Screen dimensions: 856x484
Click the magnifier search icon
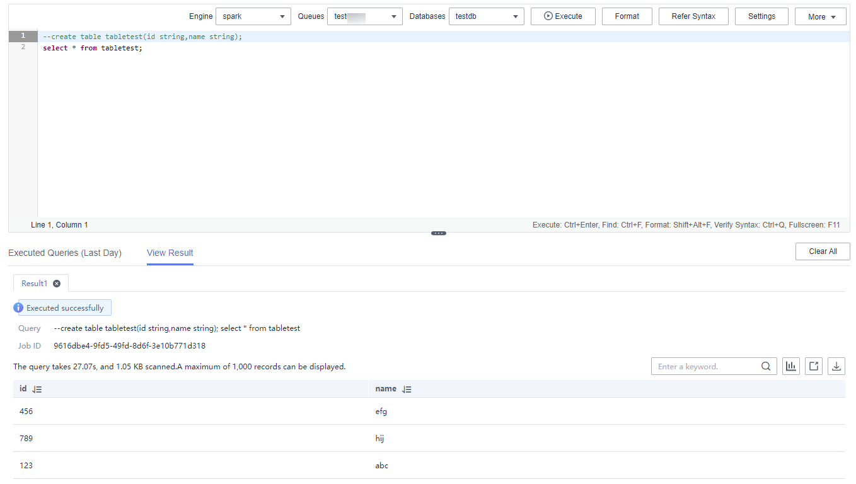pyautogui.click(x=765, y=366)
